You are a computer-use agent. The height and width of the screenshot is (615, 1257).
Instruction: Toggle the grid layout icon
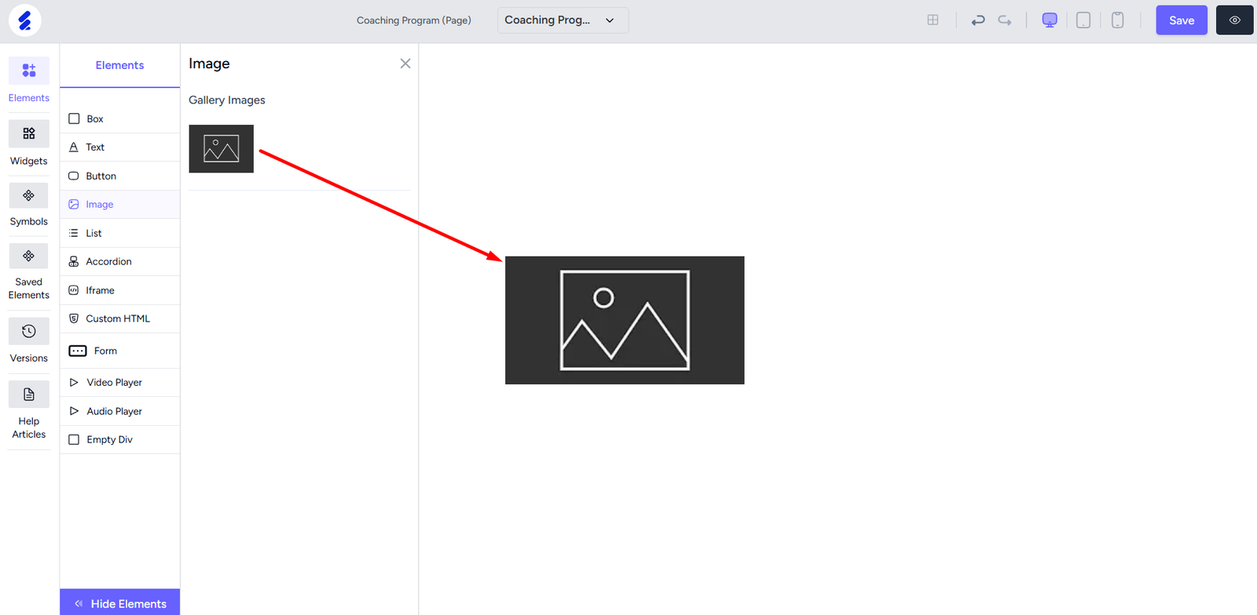tap(933, 20)
